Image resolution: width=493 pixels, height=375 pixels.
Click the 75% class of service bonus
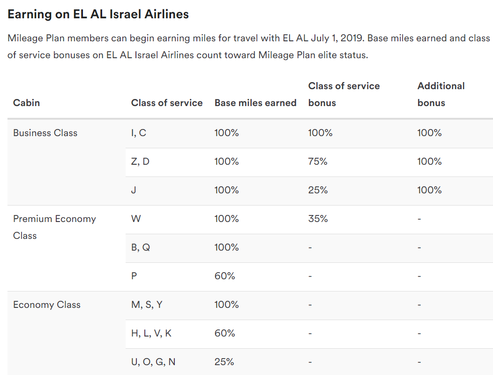tap(318, 161)
